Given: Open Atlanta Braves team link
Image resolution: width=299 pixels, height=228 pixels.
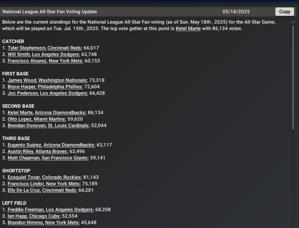Looking at the screenshot, I should (x=52, y=151).
